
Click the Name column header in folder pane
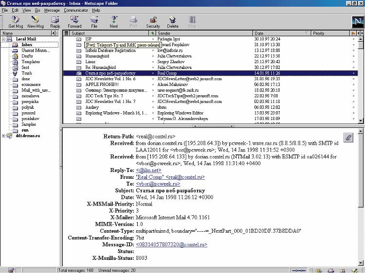26,33
